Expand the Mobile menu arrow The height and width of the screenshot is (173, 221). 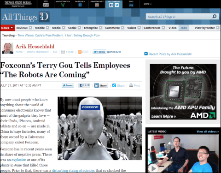coord(48,28)
